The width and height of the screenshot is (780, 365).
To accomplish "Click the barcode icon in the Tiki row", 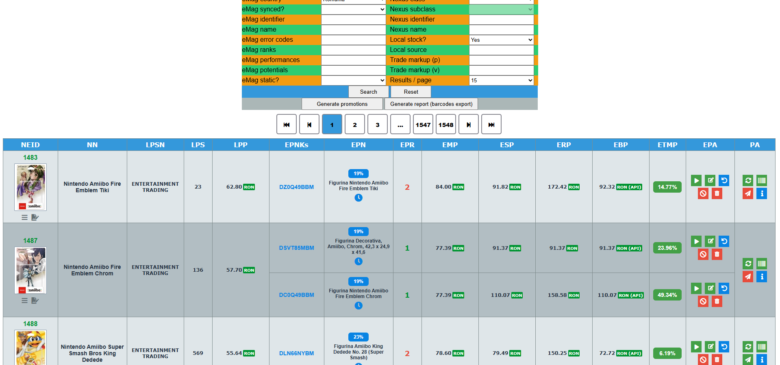I will [762, 180].
